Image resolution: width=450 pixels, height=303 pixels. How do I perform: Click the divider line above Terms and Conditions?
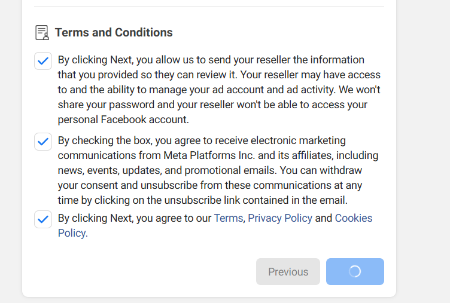click(x=209, y=7)
